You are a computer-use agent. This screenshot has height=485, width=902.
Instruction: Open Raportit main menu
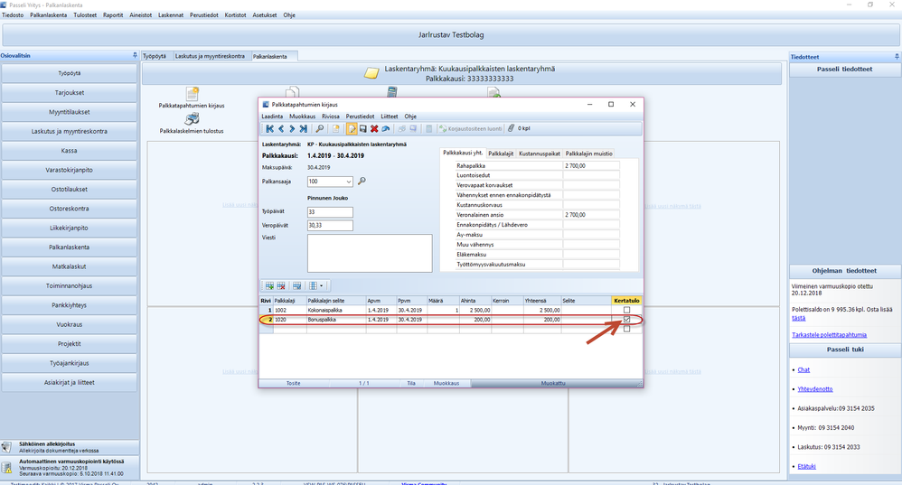113,15
